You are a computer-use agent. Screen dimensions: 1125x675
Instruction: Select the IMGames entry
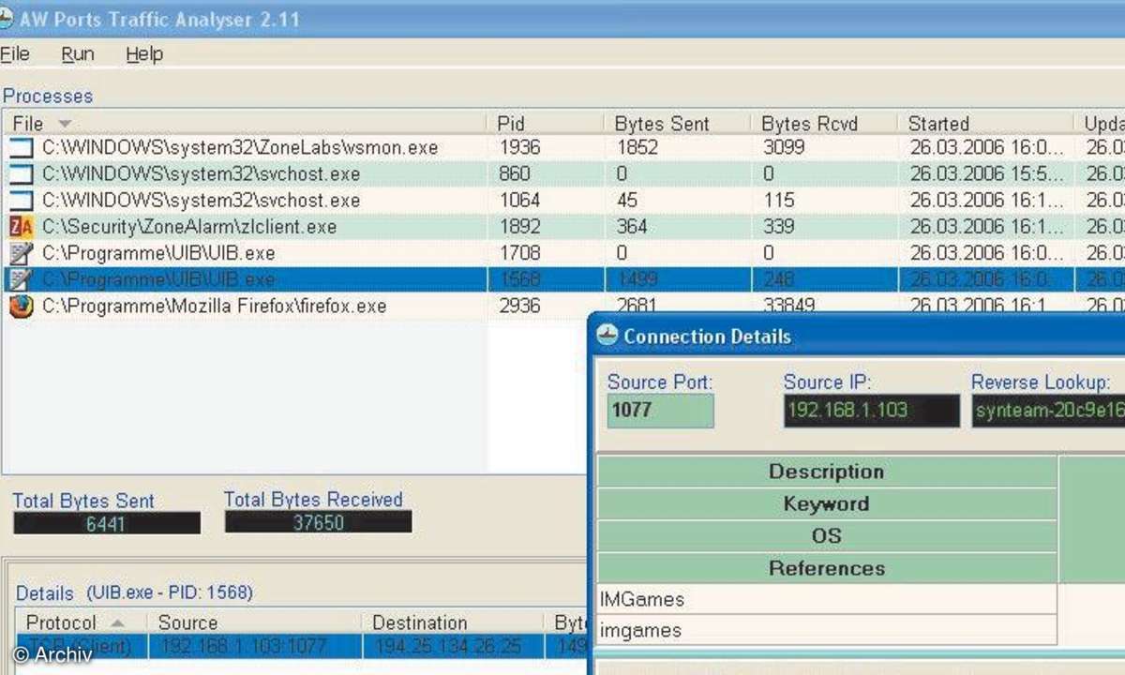[826, 599]
